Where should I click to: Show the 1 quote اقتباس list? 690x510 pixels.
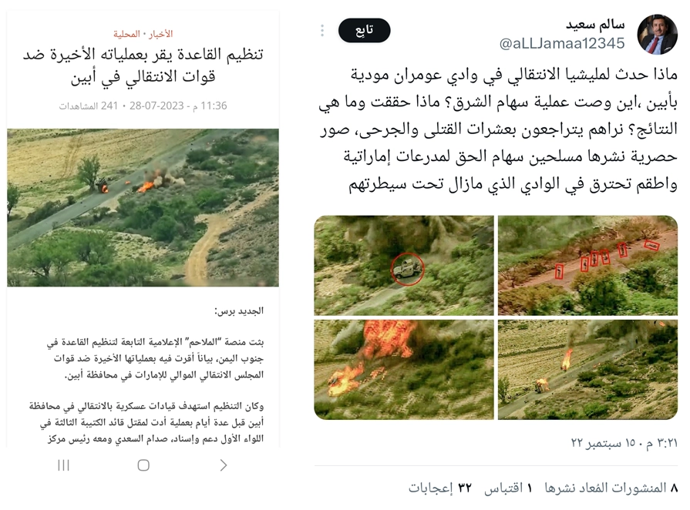(x=508, y=488)
